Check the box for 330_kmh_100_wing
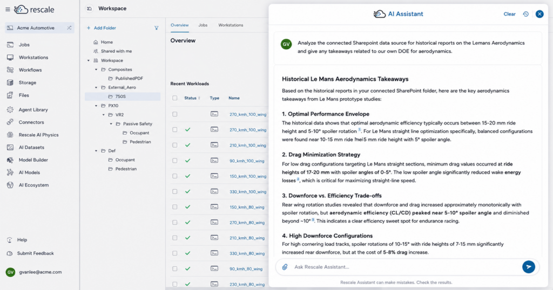 (x=175, y=191)
